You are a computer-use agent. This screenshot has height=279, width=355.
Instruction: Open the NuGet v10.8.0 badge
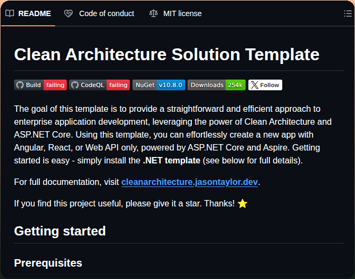coord(159,85)
